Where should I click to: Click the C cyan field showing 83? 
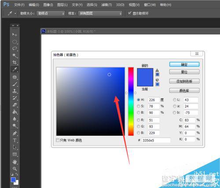[x=190, y=120]
